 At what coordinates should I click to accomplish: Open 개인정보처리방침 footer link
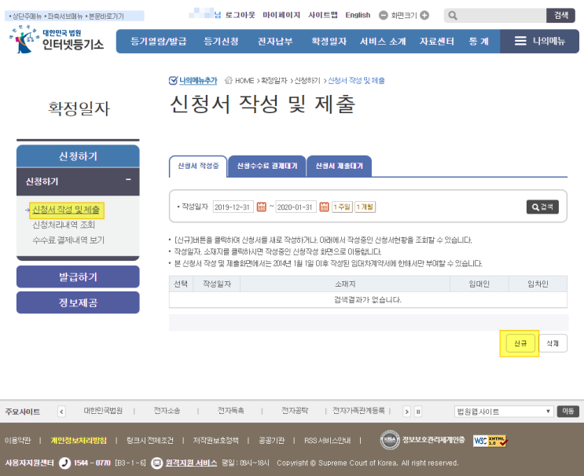tap(79, 441)
